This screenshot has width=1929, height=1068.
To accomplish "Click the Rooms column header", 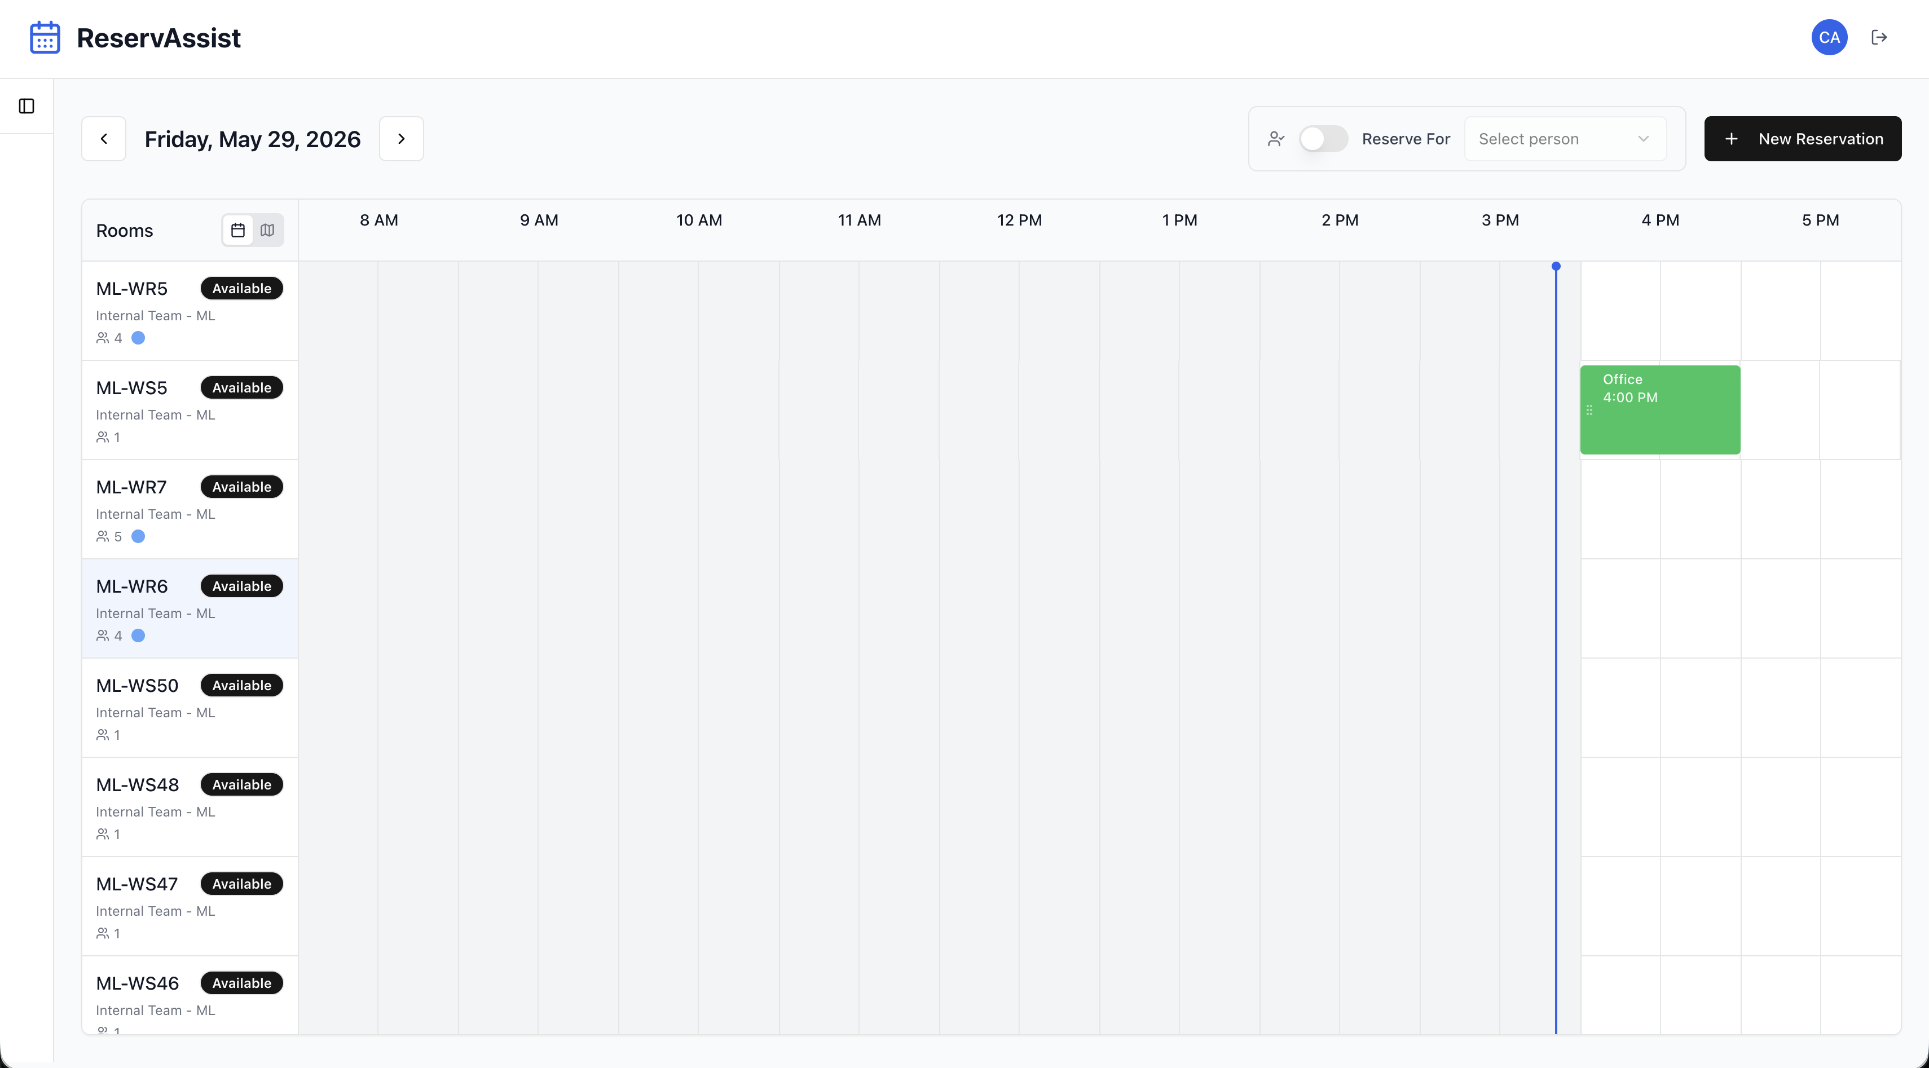I will pyautogui.click(x=124, y=231).
